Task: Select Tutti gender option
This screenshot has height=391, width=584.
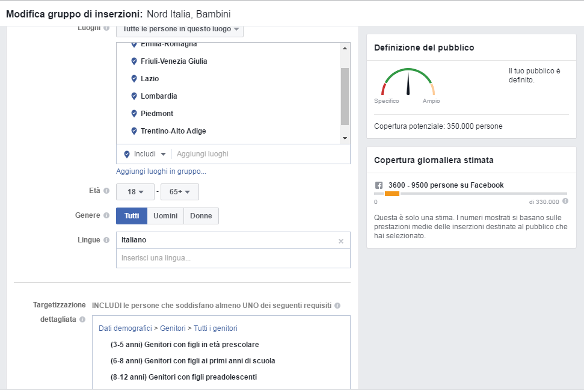Action: [132, 216]
